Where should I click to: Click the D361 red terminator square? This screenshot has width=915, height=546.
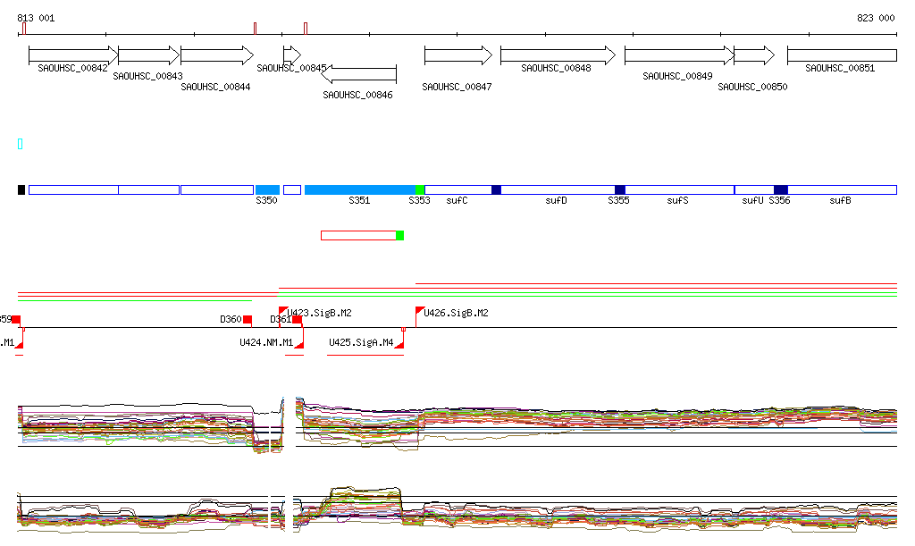pos(297,319)
